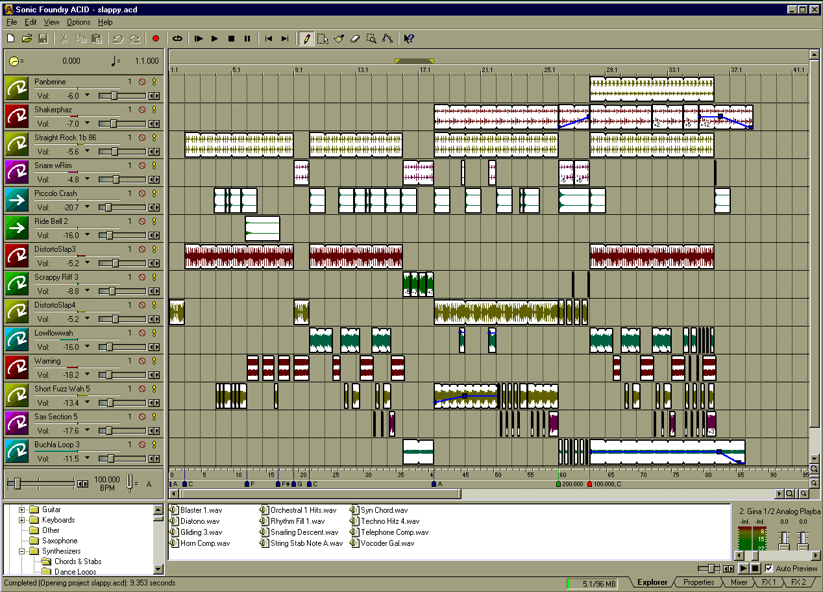Collapse the Synthesizers folder in the tree
Image resolution: width=823 pixels, height=592 pixels.
click(x=21, y=551)
